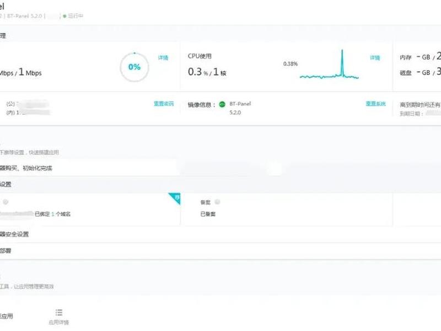441x331 pixels.
Task: Click the CPU usage line chart
Action: (329, 65)
